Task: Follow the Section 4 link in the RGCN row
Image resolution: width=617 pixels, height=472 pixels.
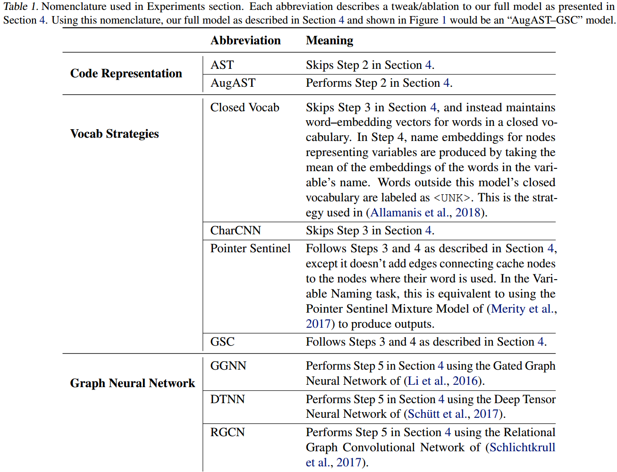Action: pyautogui.click(x=448, y=432)
